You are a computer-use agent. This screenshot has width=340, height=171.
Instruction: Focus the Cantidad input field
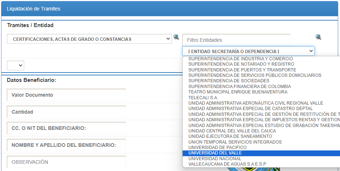[x=66, y=112]
